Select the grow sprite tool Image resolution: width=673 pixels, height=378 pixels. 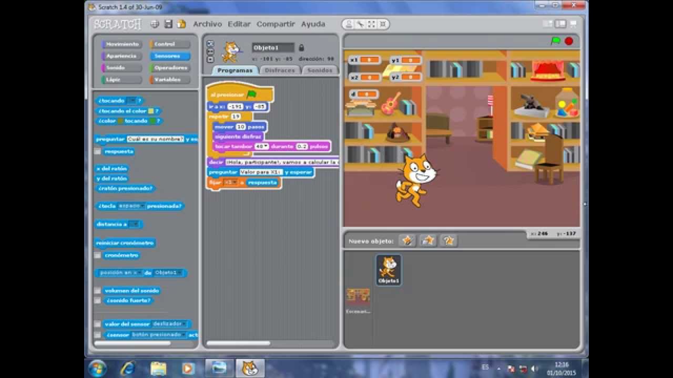click(x=372, y=24)
